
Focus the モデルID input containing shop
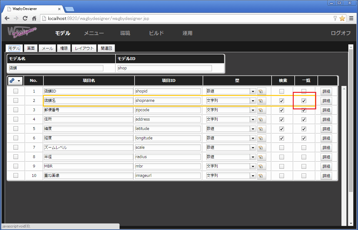coord(164,68)
